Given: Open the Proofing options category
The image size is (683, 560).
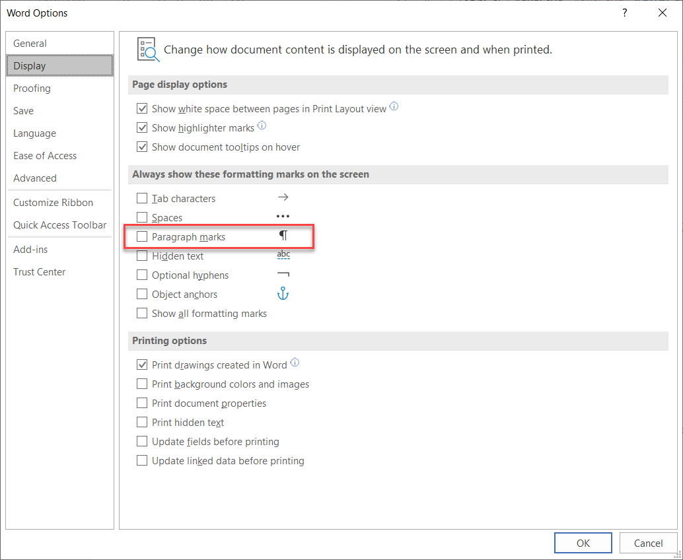Looking at the screenshot, I should (32, 88).
